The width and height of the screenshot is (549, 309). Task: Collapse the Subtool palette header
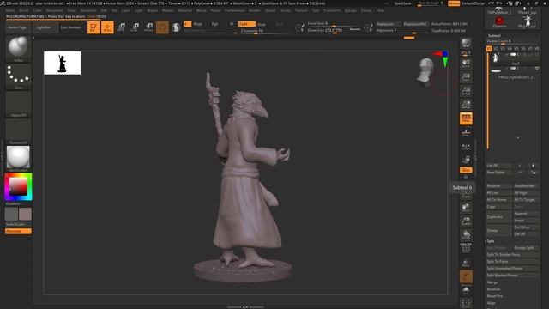click(x=494, y=36)
